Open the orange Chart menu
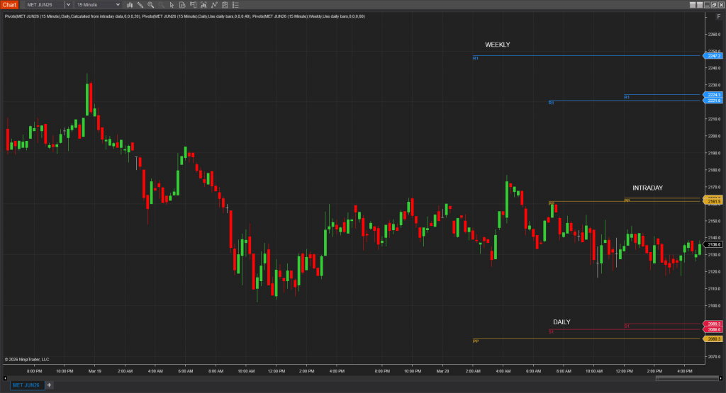This screenshot has height=393, width=726. pos(9,5)
